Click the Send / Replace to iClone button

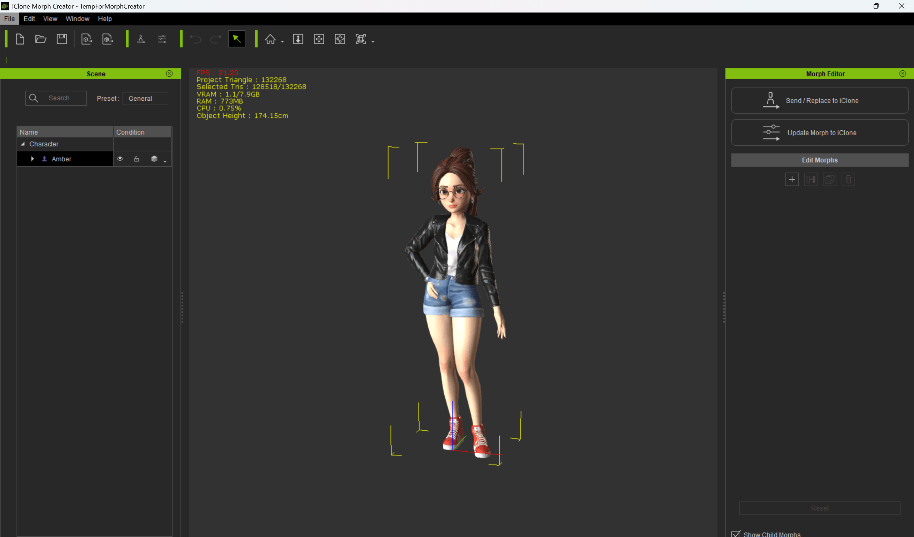point(819,100)
